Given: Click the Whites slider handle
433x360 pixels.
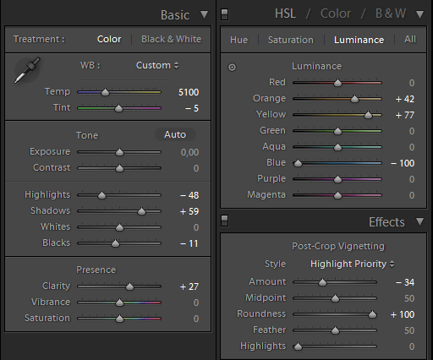Looking at the screenshot, I should [119, 227].
